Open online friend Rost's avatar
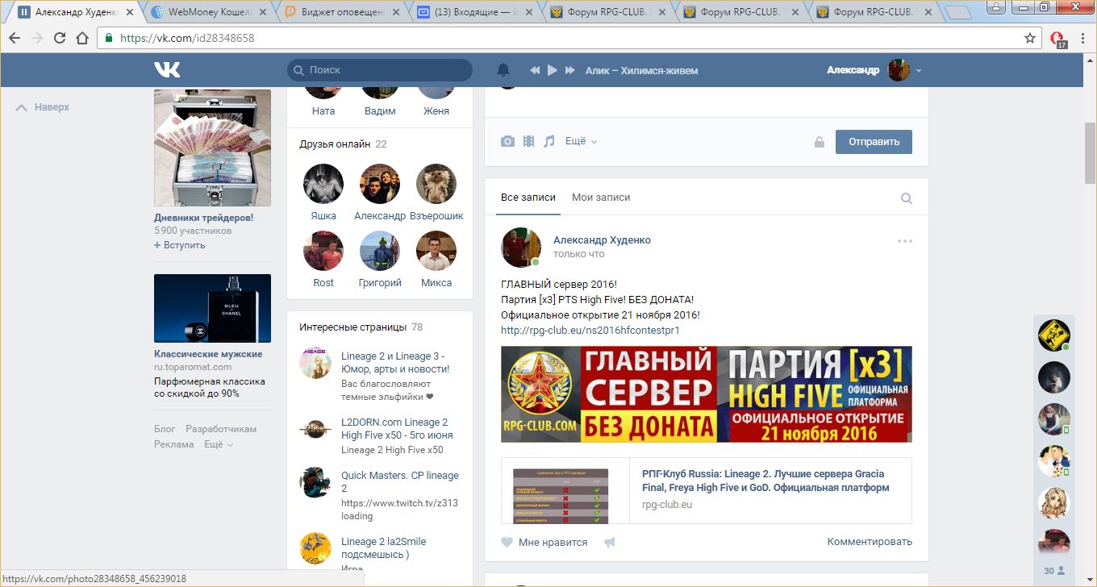The height and width of the screenshot is (587, 1097). pos(323,252)
